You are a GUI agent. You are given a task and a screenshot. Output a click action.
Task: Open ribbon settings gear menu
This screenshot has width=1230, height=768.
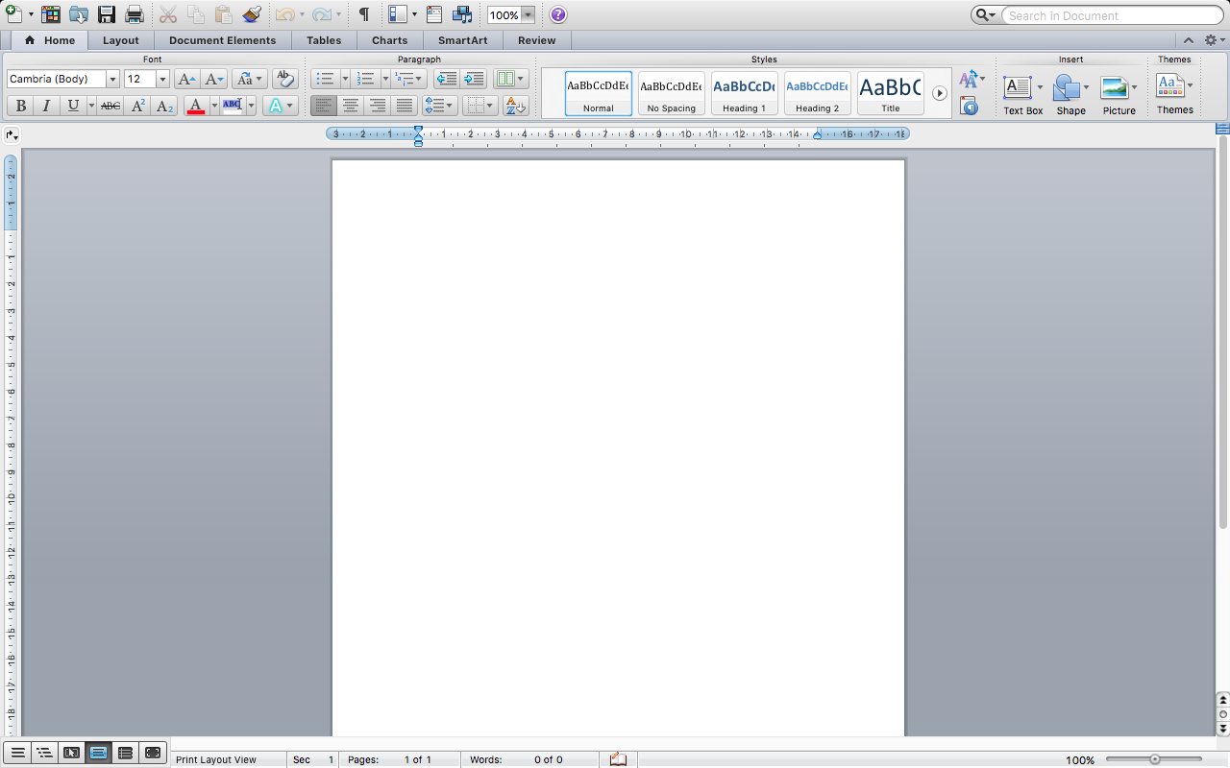1215,40
